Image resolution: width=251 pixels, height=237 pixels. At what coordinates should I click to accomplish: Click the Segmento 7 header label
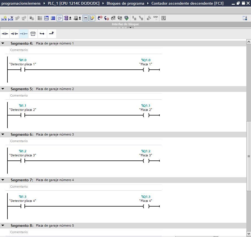click(22, 180)
